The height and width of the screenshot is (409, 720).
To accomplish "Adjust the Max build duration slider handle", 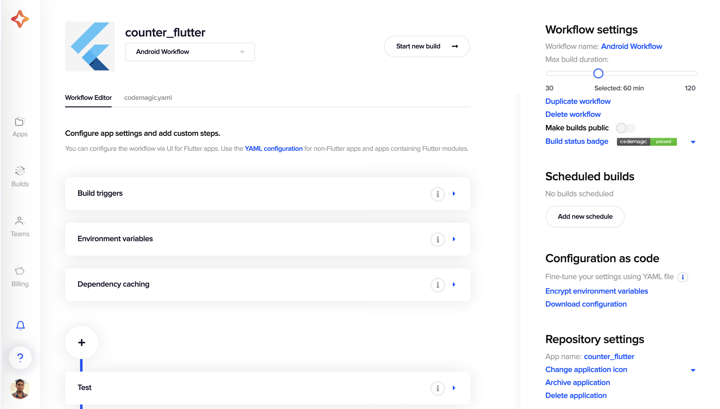I will pyautogui.click(x=598, y=74).
